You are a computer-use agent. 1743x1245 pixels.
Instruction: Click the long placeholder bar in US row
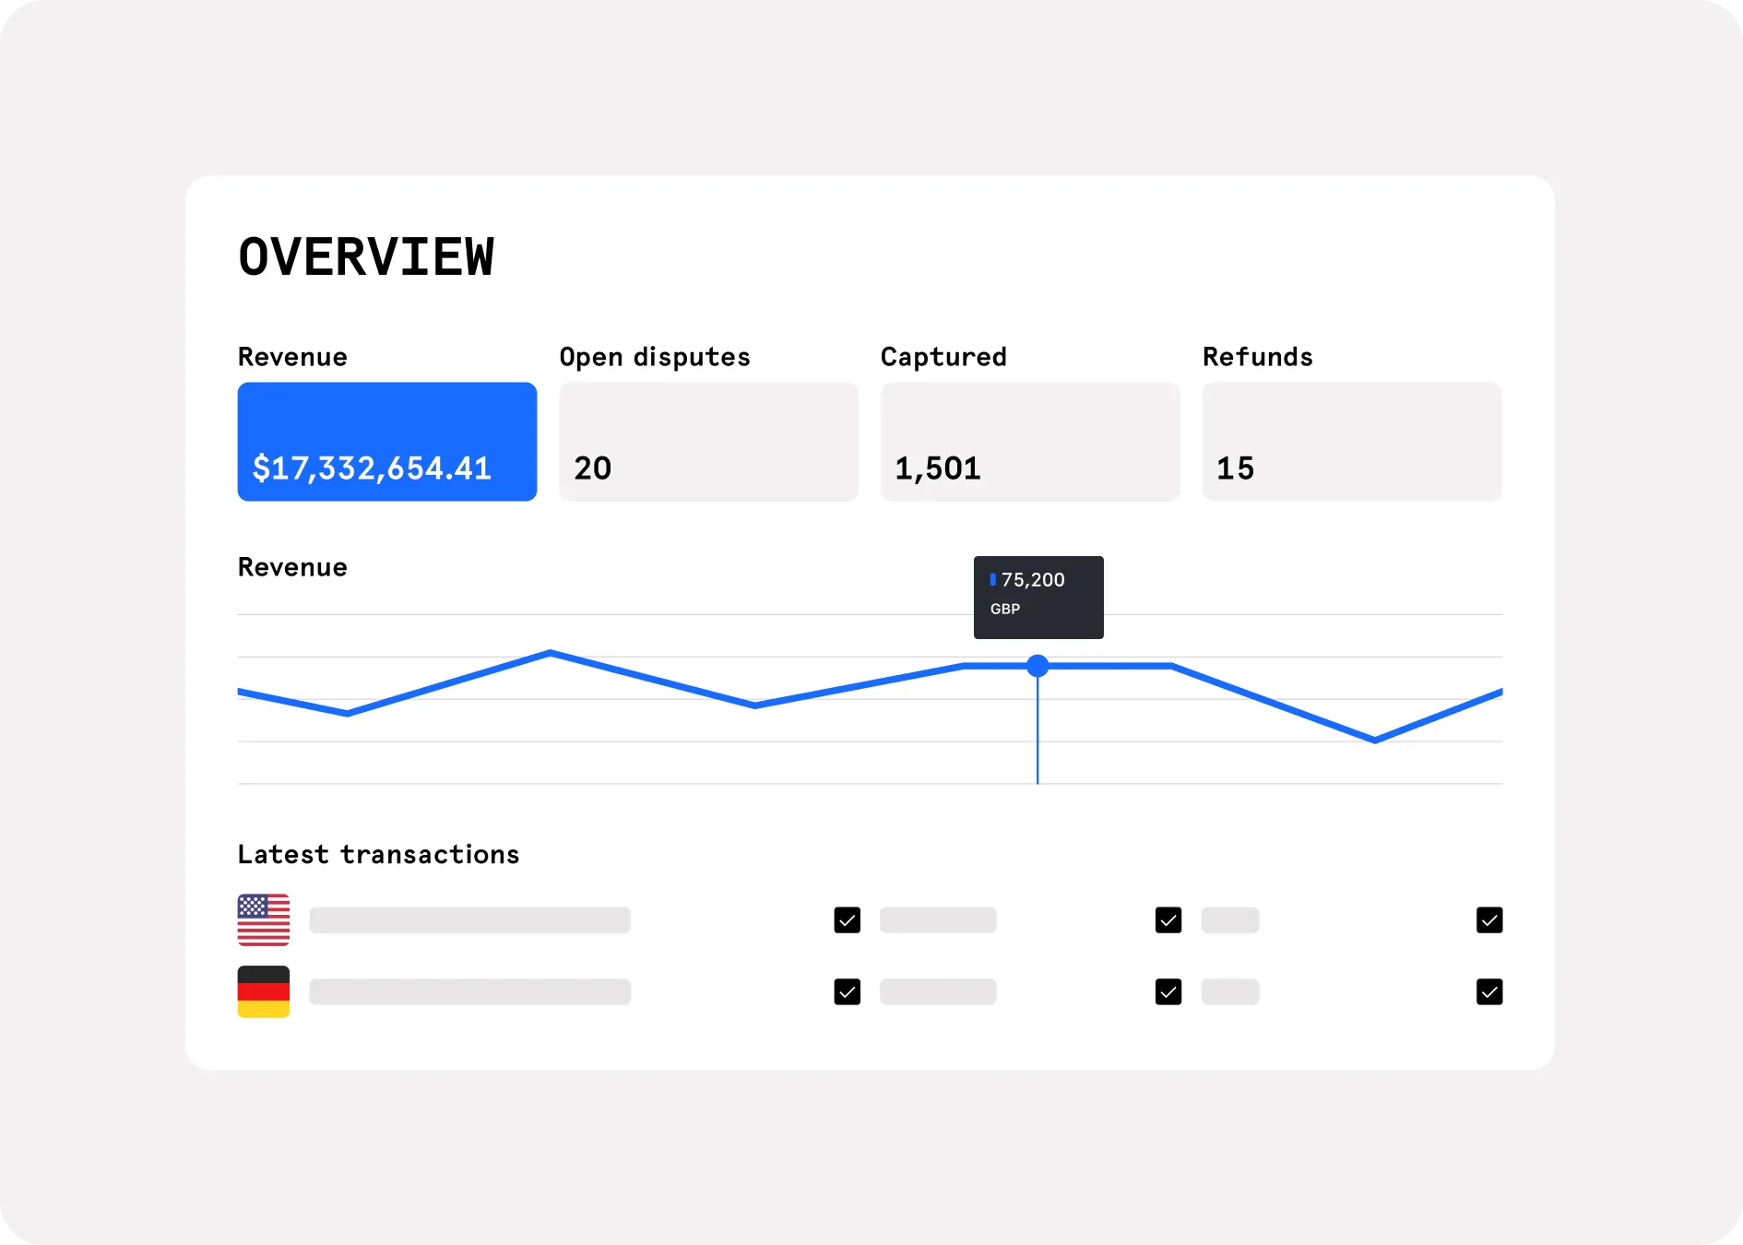470,920
